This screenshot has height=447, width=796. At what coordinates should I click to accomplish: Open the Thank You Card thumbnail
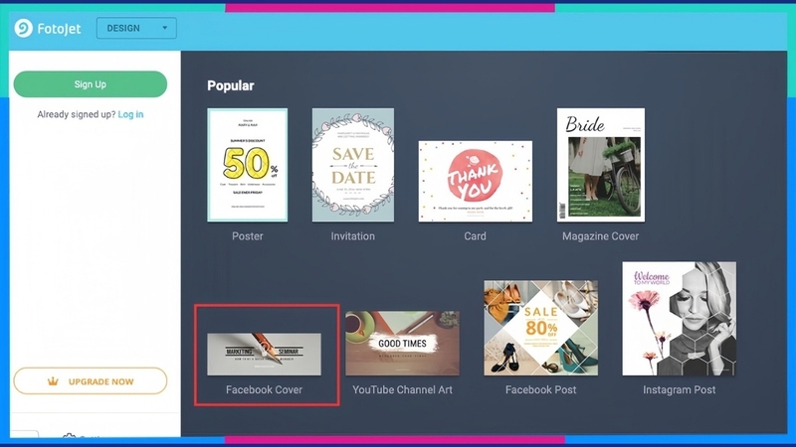click(x=476, y=182)
